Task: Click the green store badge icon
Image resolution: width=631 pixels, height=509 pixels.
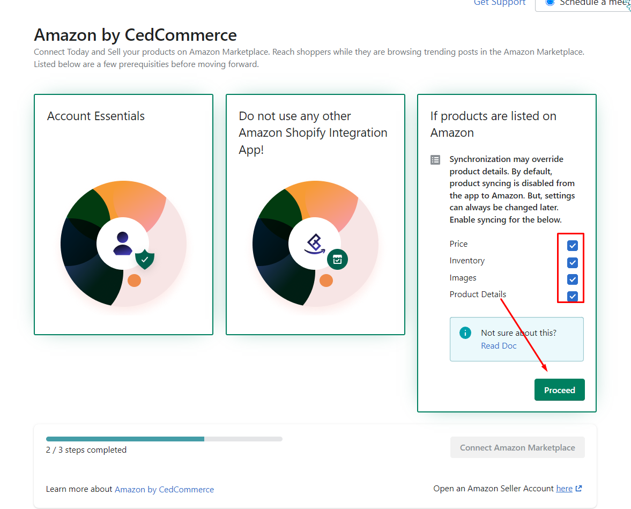Action: click(337, 260)
